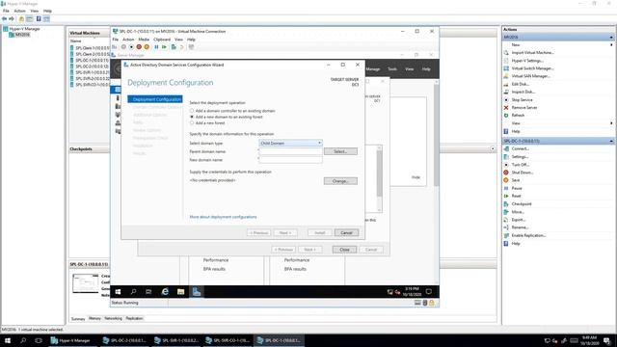The width and height of the screenshot is (617, 347).
Task: Click Cancel in AD DS wizard
Action: click(x=346, y=233)
